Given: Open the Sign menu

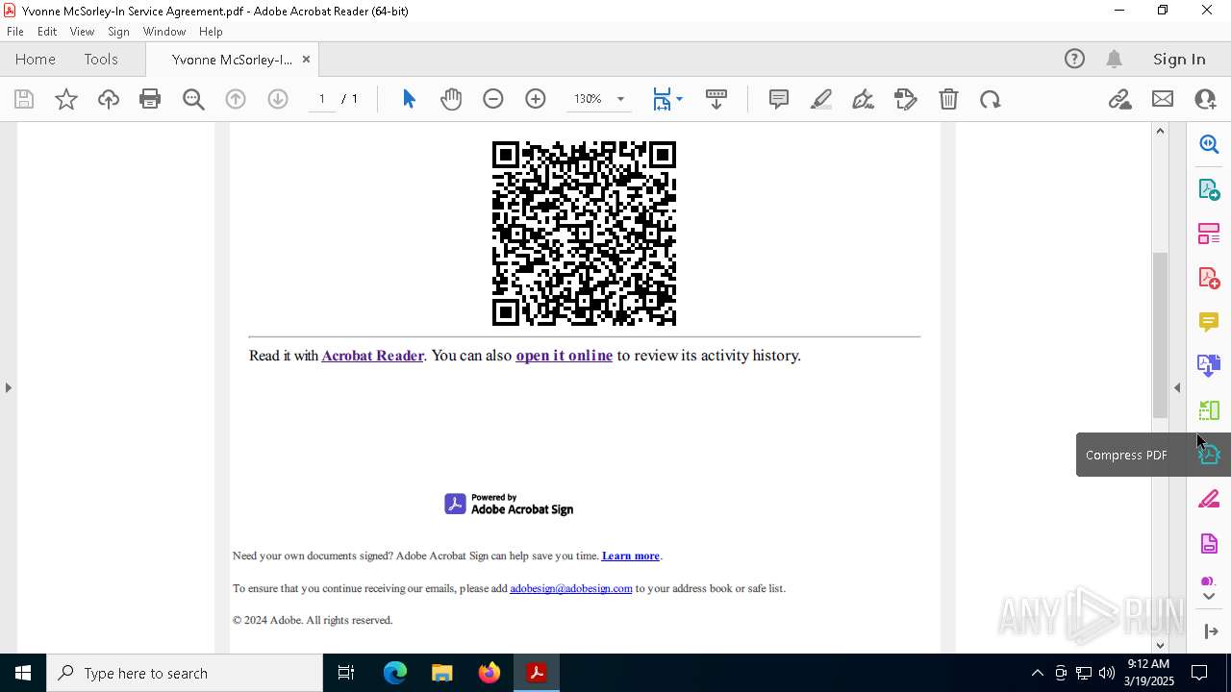Looking at the screenshot, I should click(118, 32).
